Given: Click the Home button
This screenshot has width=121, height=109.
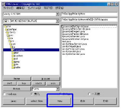Looking at the screenshot, I should click(x=17, y=79).
